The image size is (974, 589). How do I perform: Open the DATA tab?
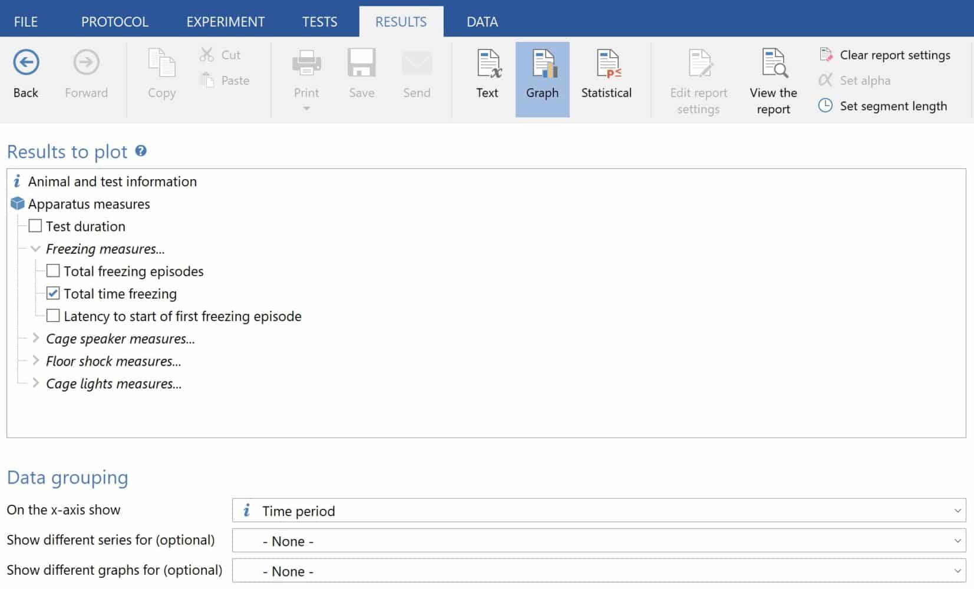click(x=482, y=22)
